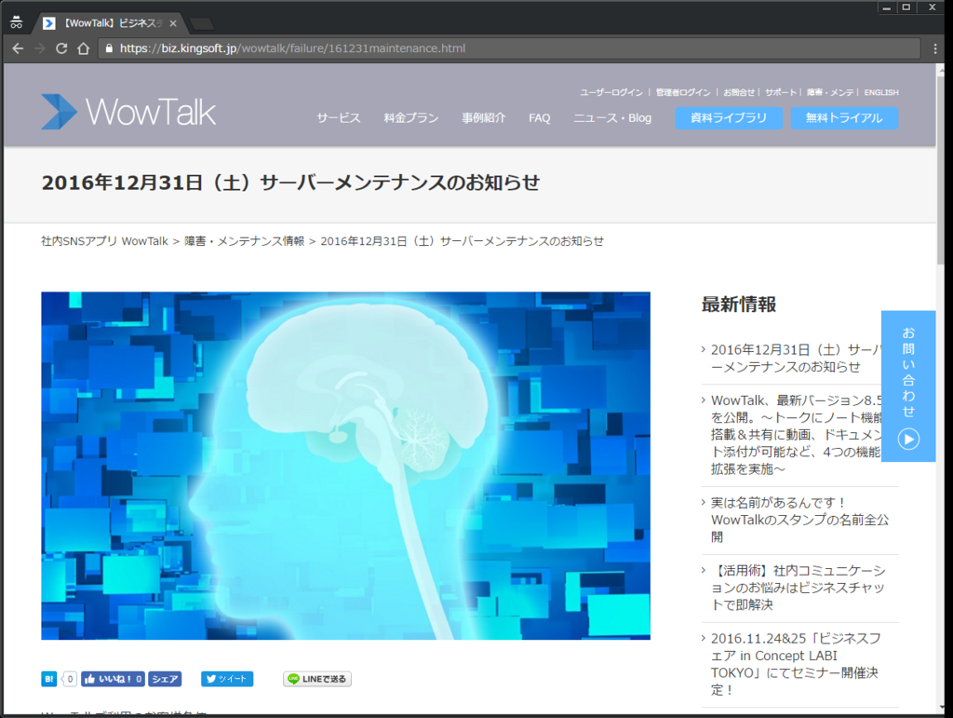The image size is (953, 718).
Task: Open the Chrome three-dot menu
Action: pos(934,48)
